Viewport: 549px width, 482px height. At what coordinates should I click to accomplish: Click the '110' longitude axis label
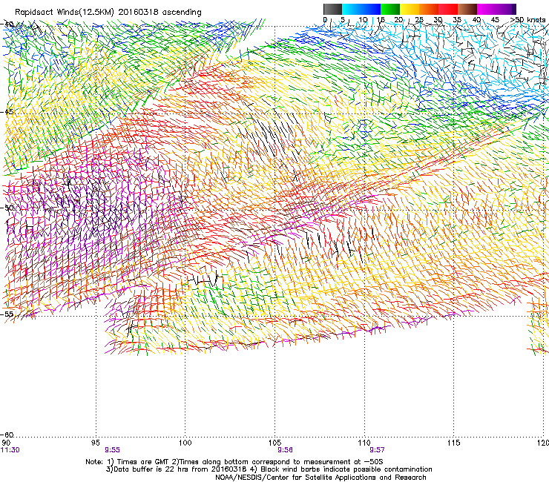point(364,443)
